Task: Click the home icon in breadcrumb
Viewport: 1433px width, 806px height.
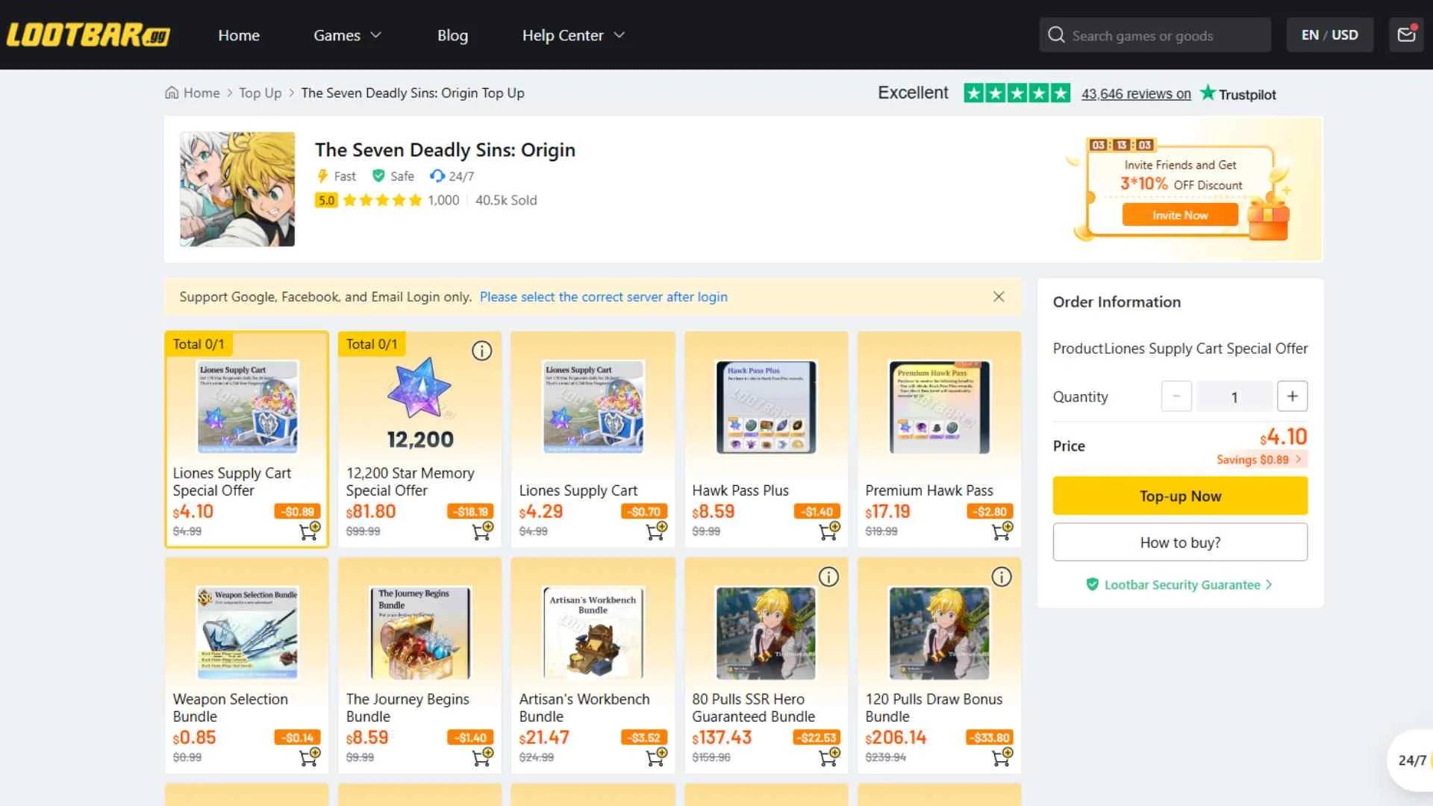Action: [172, 93]
